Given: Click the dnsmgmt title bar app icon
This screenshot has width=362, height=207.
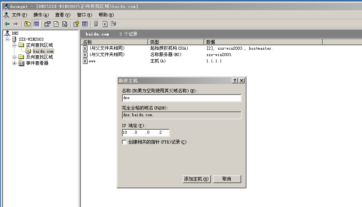Looking at the screenshot, I should pyautogui.click(x=6, y=6).
